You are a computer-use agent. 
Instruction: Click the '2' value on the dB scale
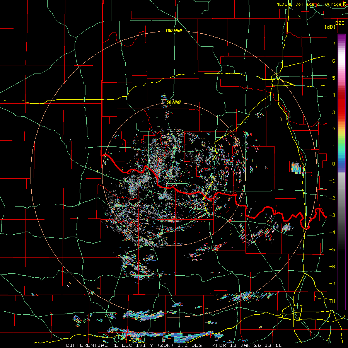334,130
